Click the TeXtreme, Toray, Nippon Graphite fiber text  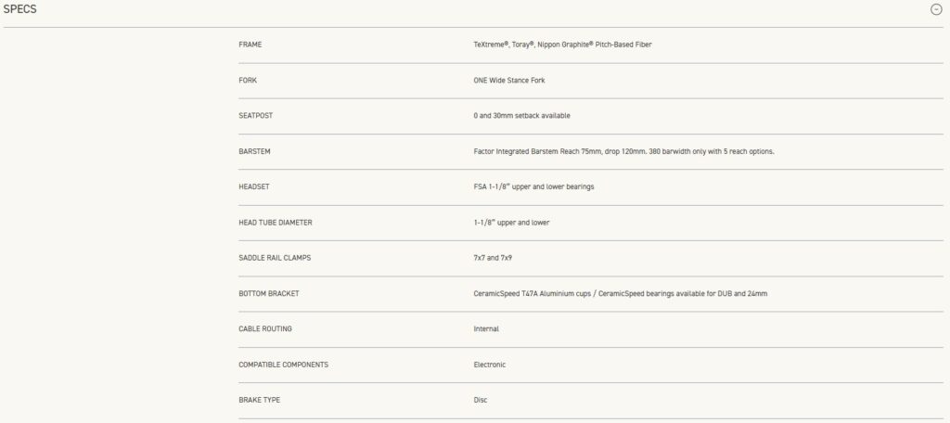[x=569, y=45]
